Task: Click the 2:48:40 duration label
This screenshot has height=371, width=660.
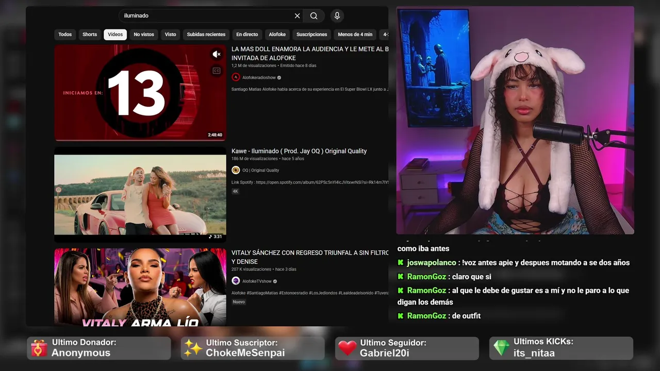Action: (x=215, y=135)
